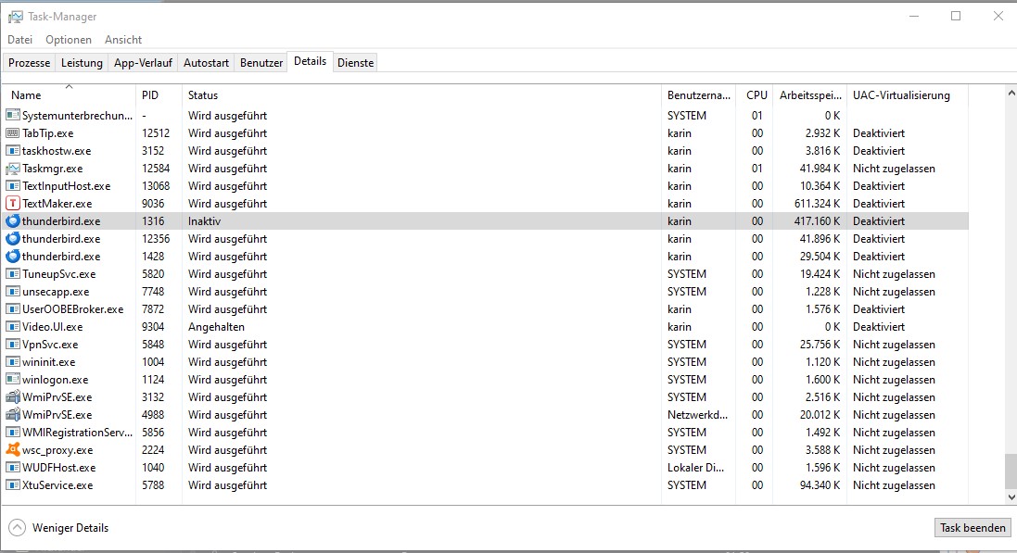1017x553 pixels.
Task: Collapse view with Weniger Details chevron
Action: click(18, 528)
